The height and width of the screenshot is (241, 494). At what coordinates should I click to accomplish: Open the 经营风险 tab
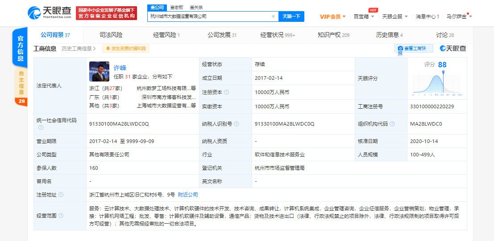[x=166, y=35]
